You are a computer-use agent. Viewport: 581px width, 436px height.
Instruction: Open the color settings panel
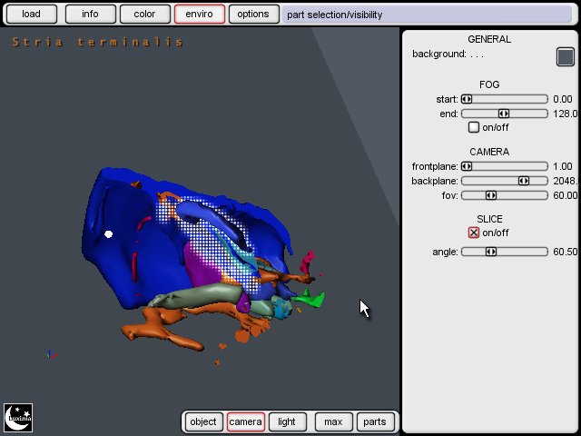pyautogui.click(x=144, y=15)
